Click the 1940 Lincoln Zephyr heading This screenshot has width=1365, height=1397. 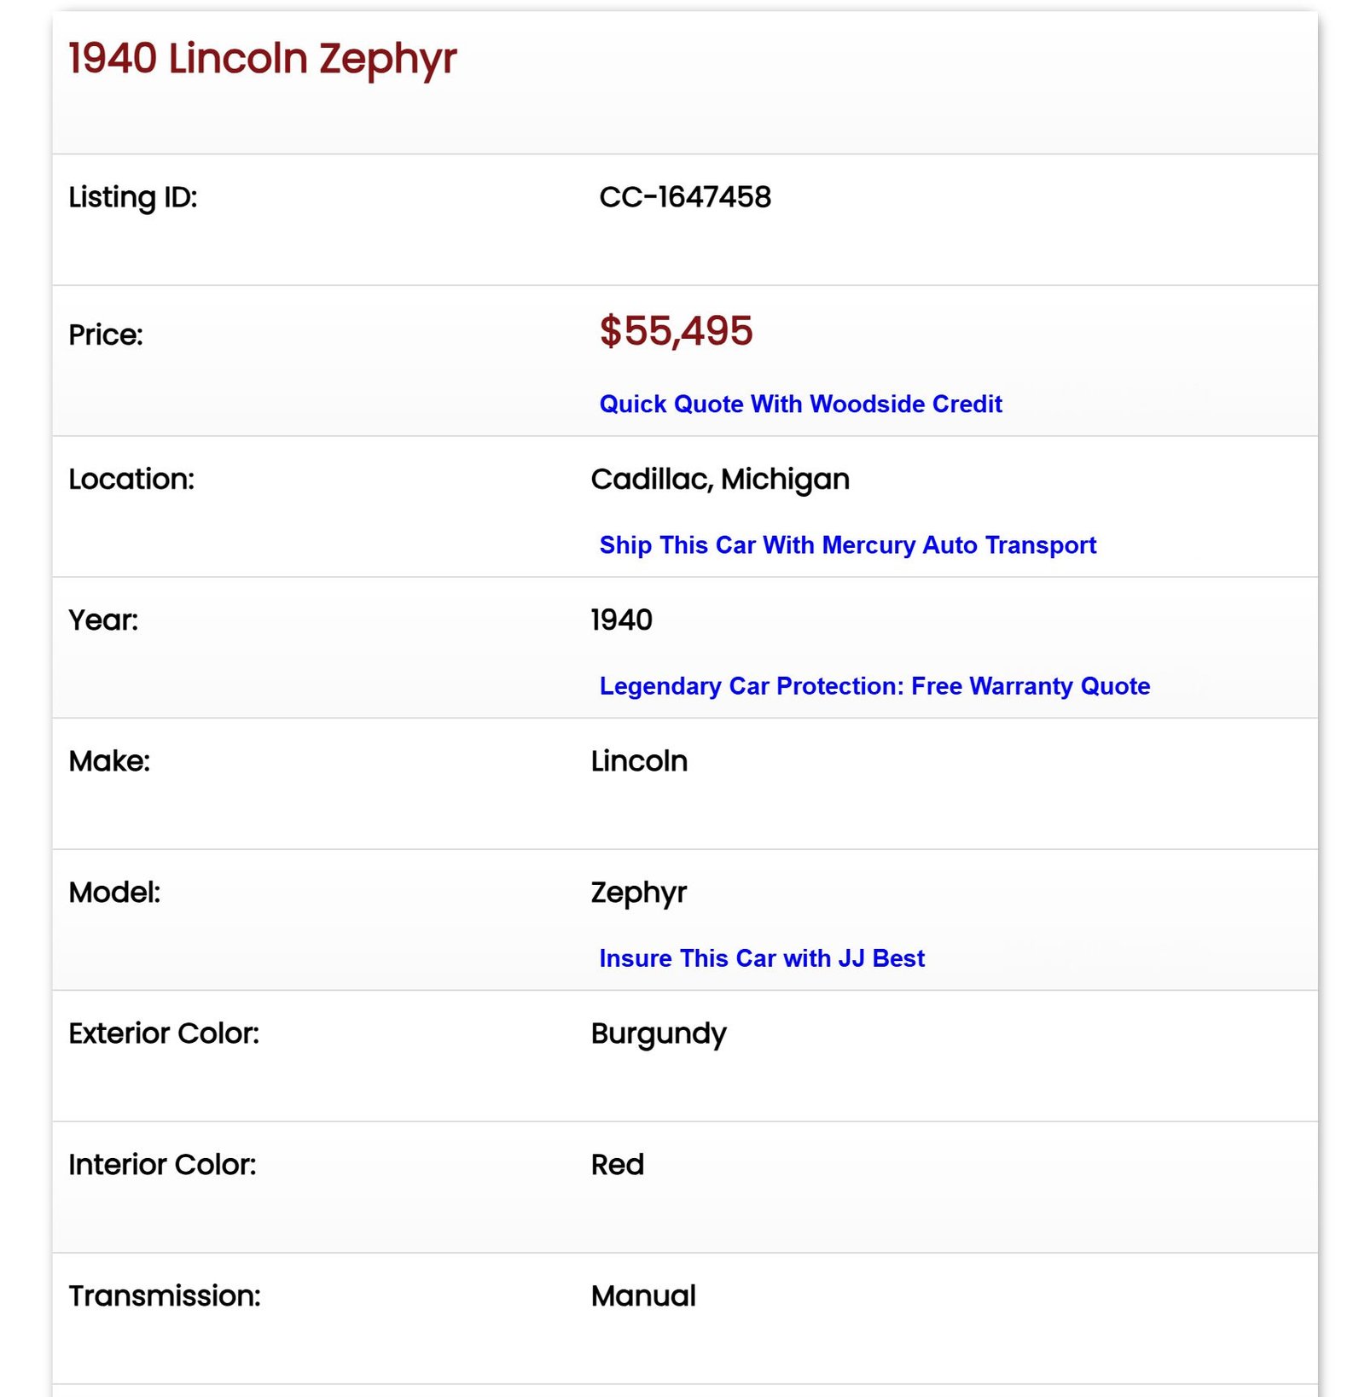coord(262,59)
